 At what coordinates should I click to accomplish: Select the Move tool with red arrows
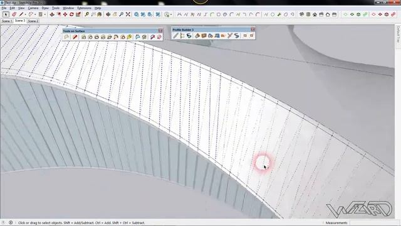(x=65, y=14)
